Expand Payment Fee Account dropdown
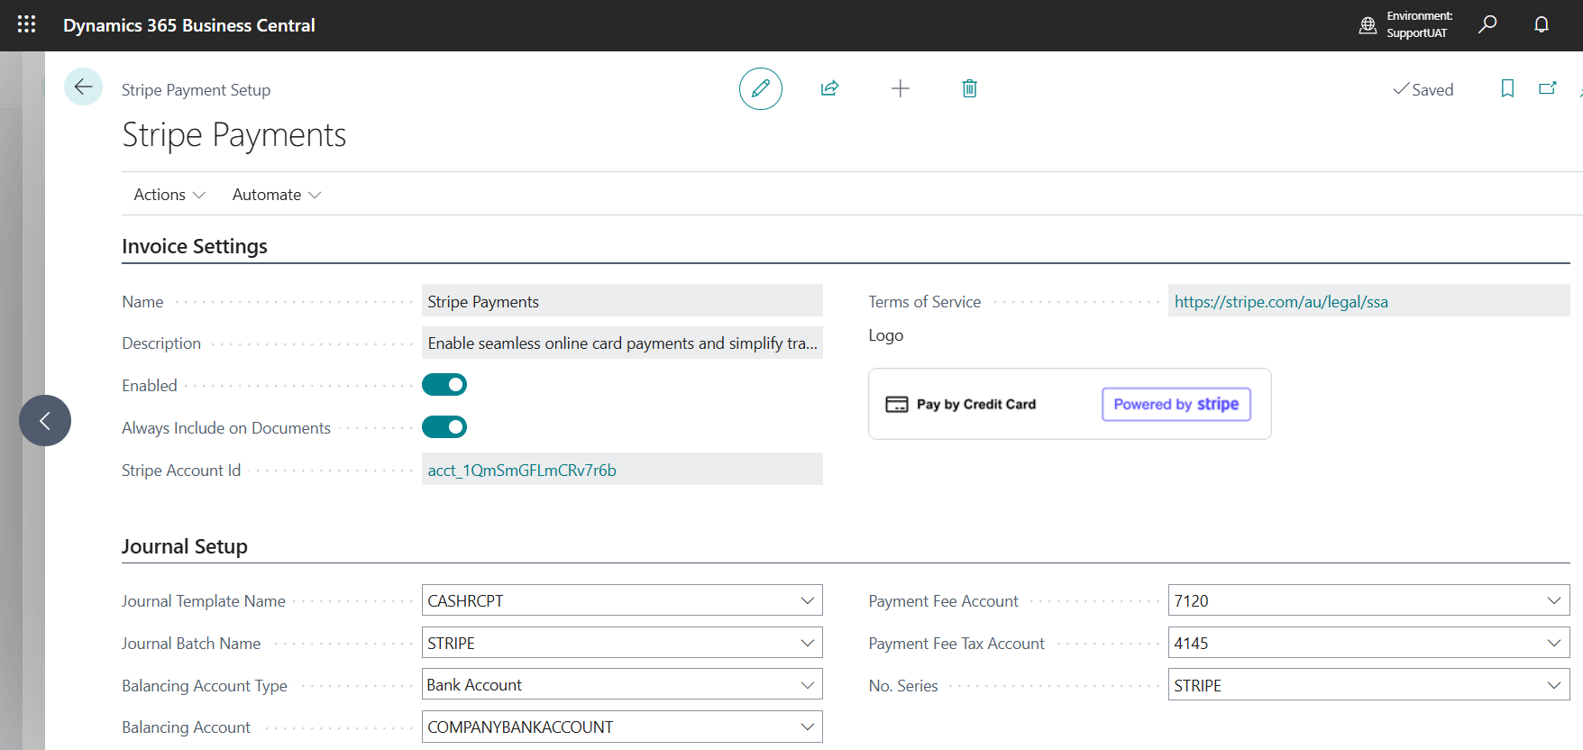Viewport: 1583px width, 750px height. click(x=1553, y=600)
